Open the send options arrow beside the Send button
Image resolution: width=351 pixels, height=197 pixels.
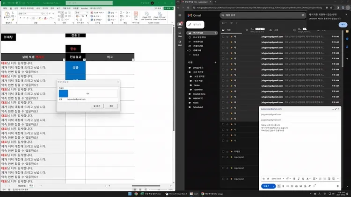tap(273, 185)
